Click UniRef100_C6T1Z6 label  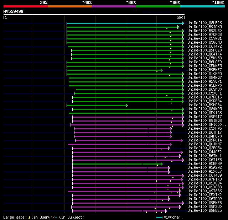point(204,160)
